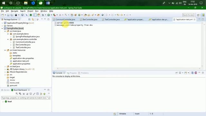Click the New wizard toolbar icon
This screenshot has width=206, height=116.
[3, 15]
